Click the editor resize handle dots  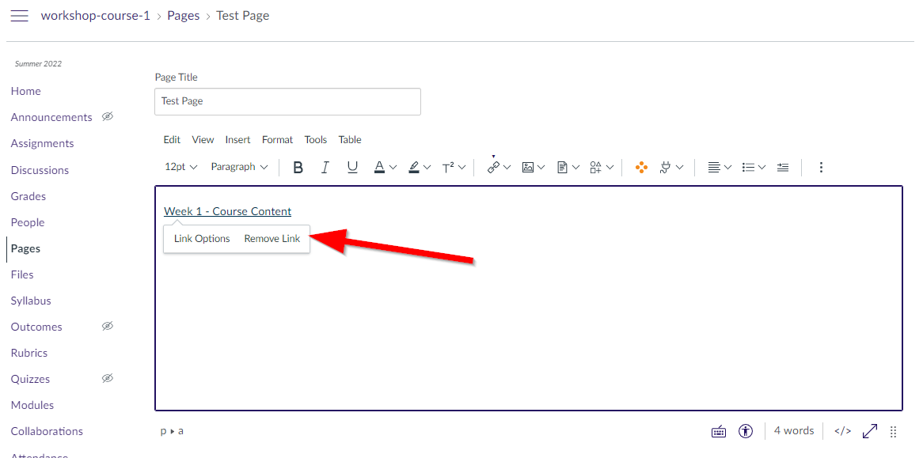[x=893, y=432]
